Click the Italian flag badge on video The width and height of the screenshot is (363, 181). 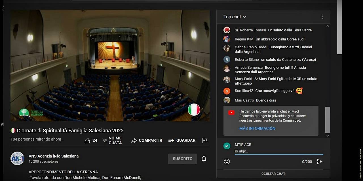(x=194, y=110)
